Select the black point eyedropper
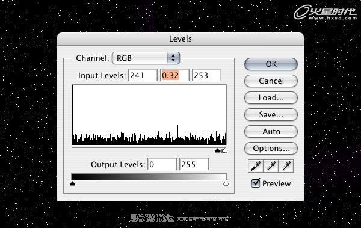This screenshot has height=228, width=361. 256,166
